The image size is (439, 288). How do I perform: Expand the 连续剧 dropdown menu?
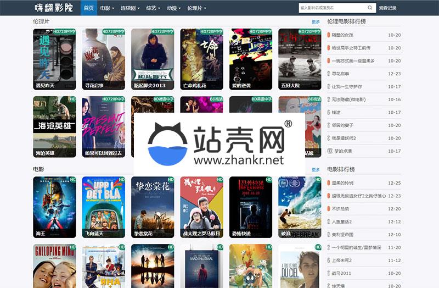click(x=130, y=8)
